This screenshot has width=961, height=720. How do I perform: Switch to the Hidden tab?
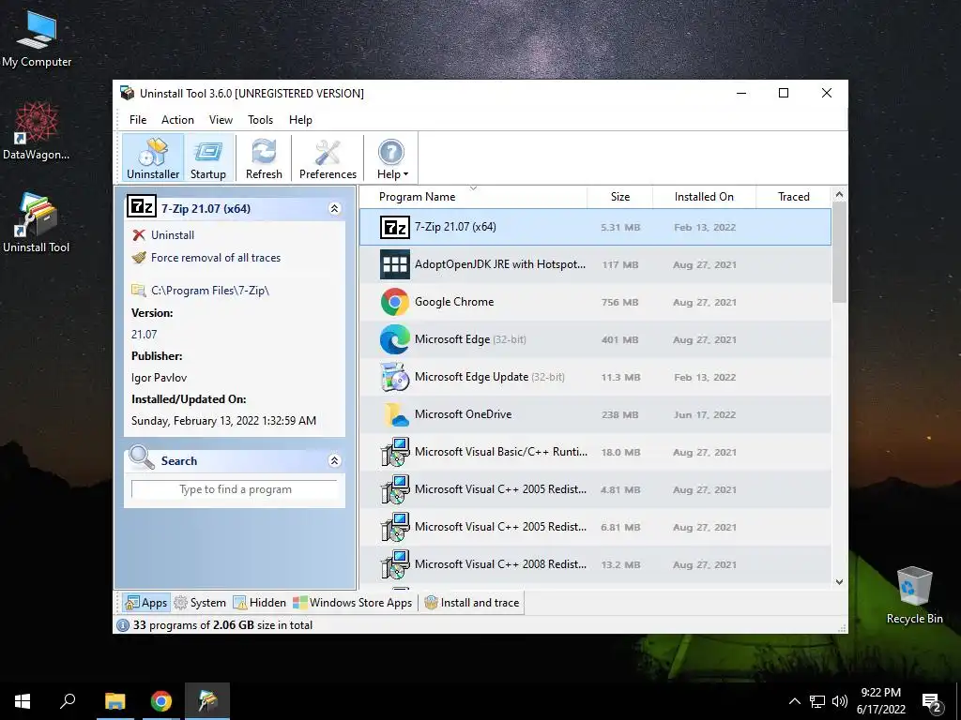pos(259,603)
